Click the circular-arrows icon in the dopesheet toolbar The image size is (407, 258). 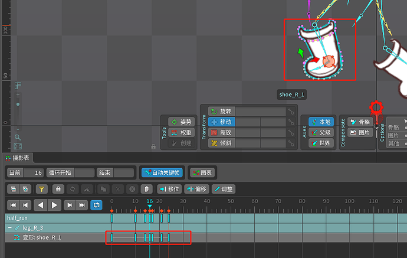point(73,189)
